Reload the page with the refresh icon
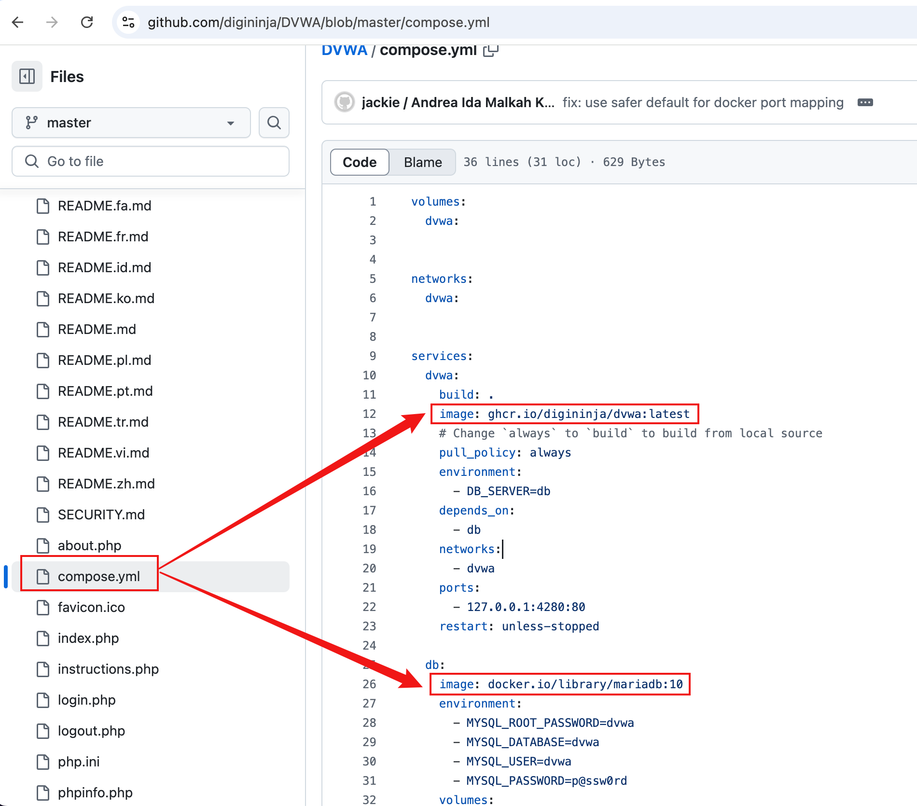Viewport: 917px width, 806px height. (x=87, y=22)
